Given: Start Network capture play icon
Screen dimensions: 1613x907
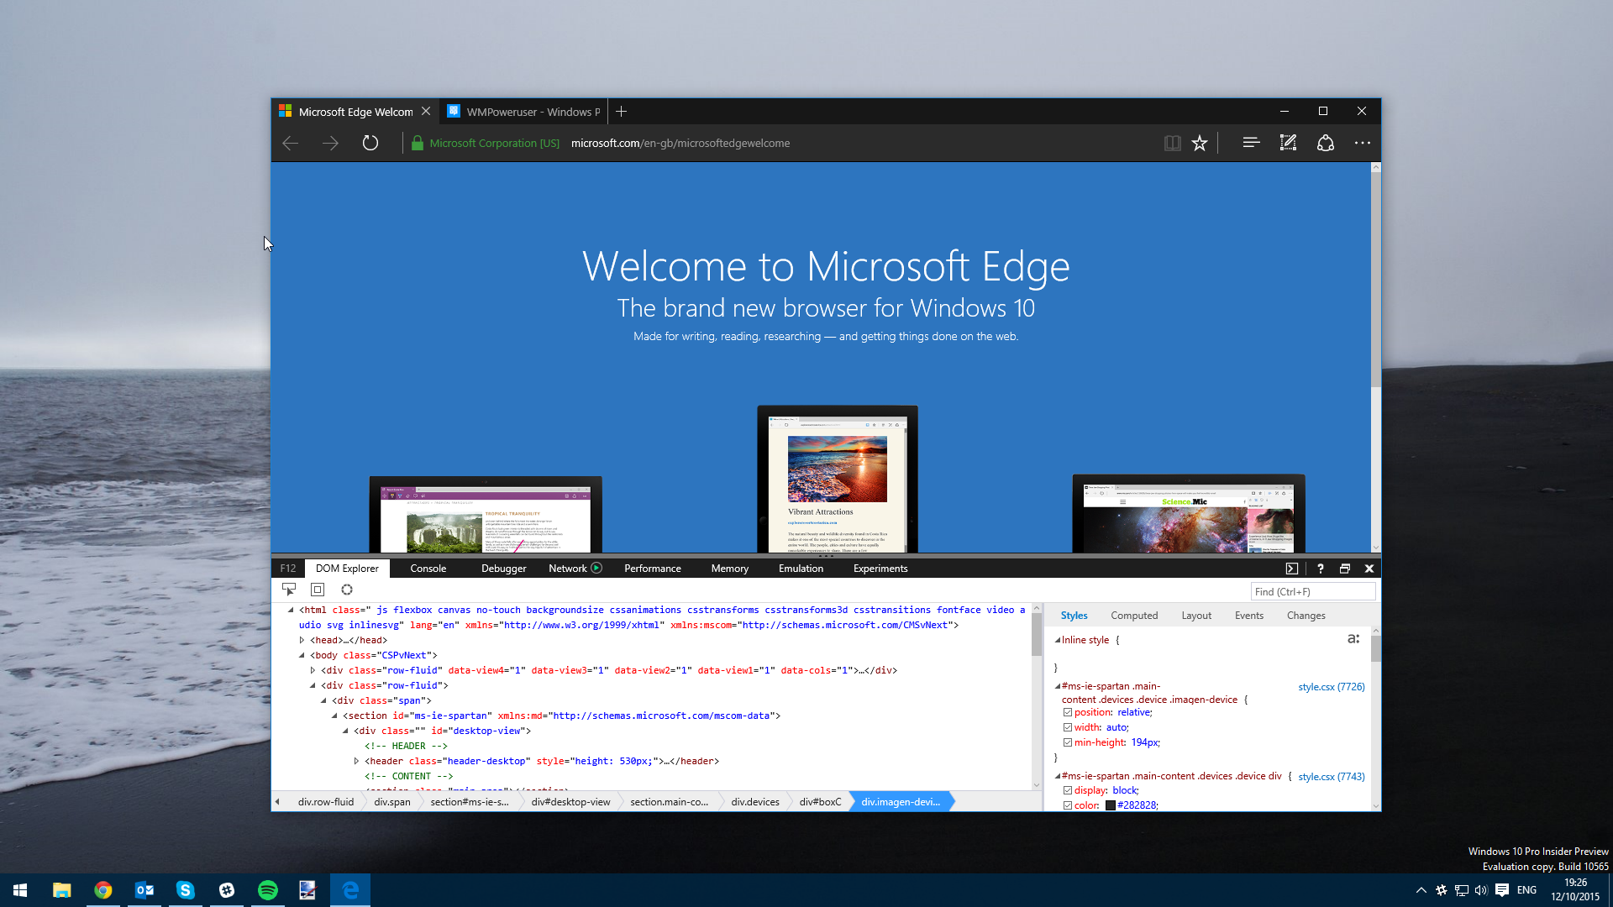Looking at the screenshot, I should 596,569.
